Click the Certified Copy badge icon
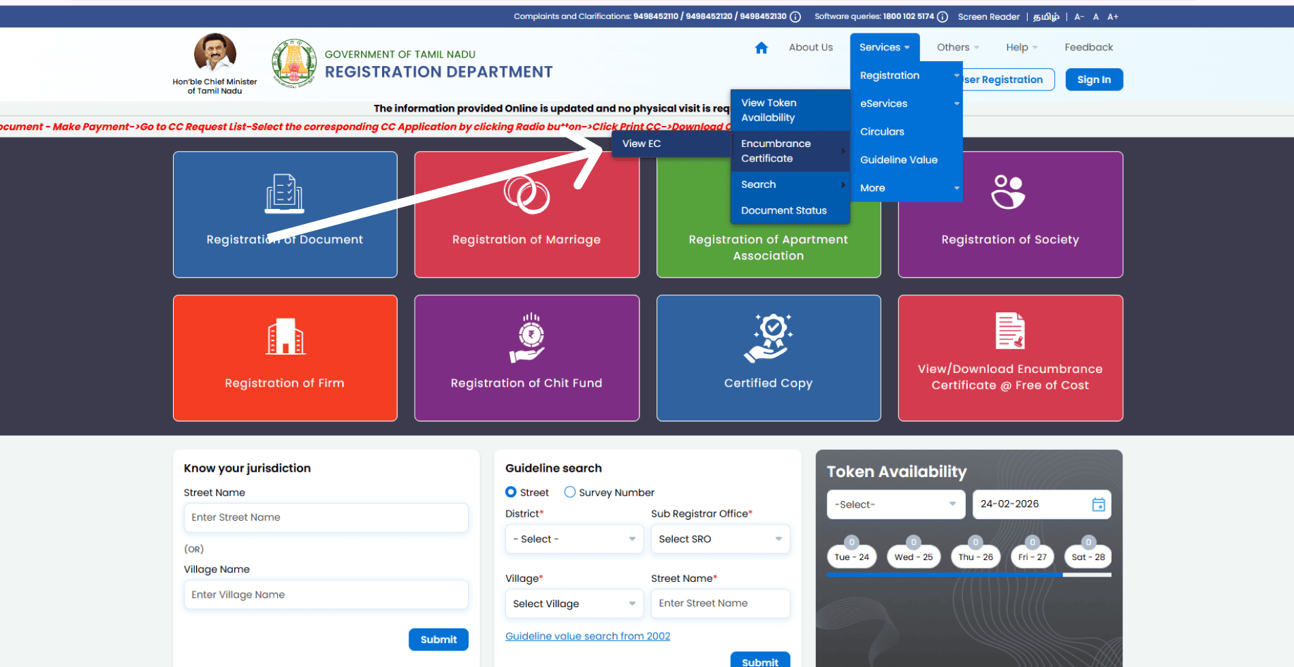 tap(768, 338)
